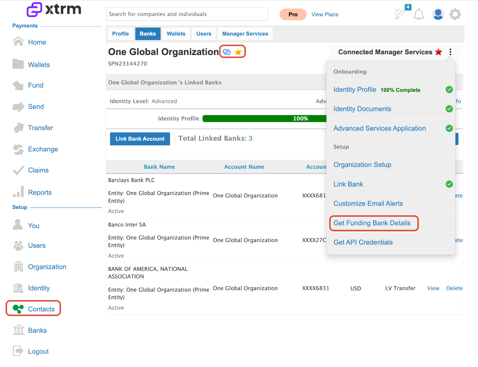Open Identity Documents menu item
This screenshot has width=478, height=367.
click(x=362, y=109)
